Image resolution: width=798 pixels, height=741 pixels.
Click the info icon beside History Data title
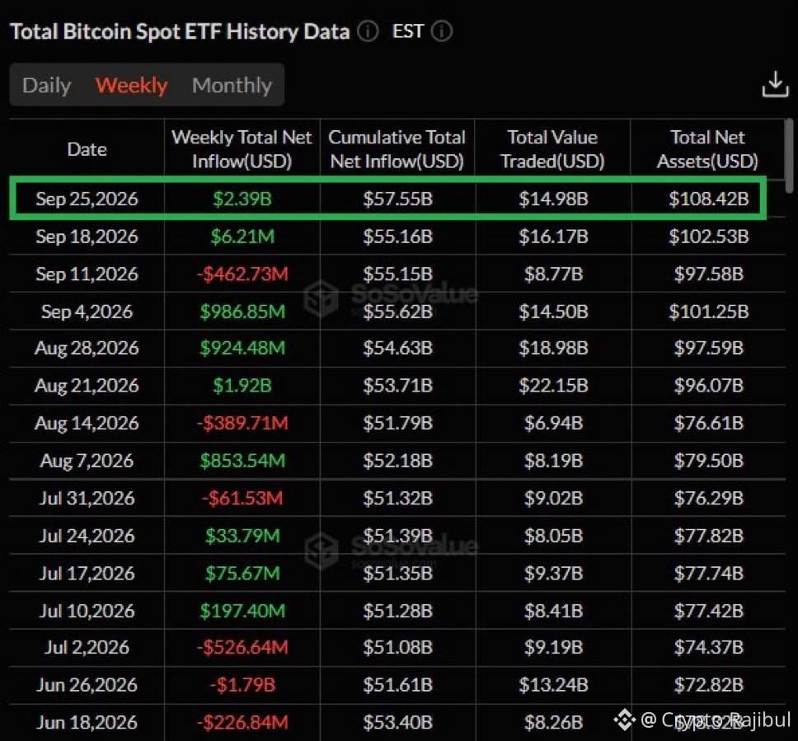tap(368, 31)
